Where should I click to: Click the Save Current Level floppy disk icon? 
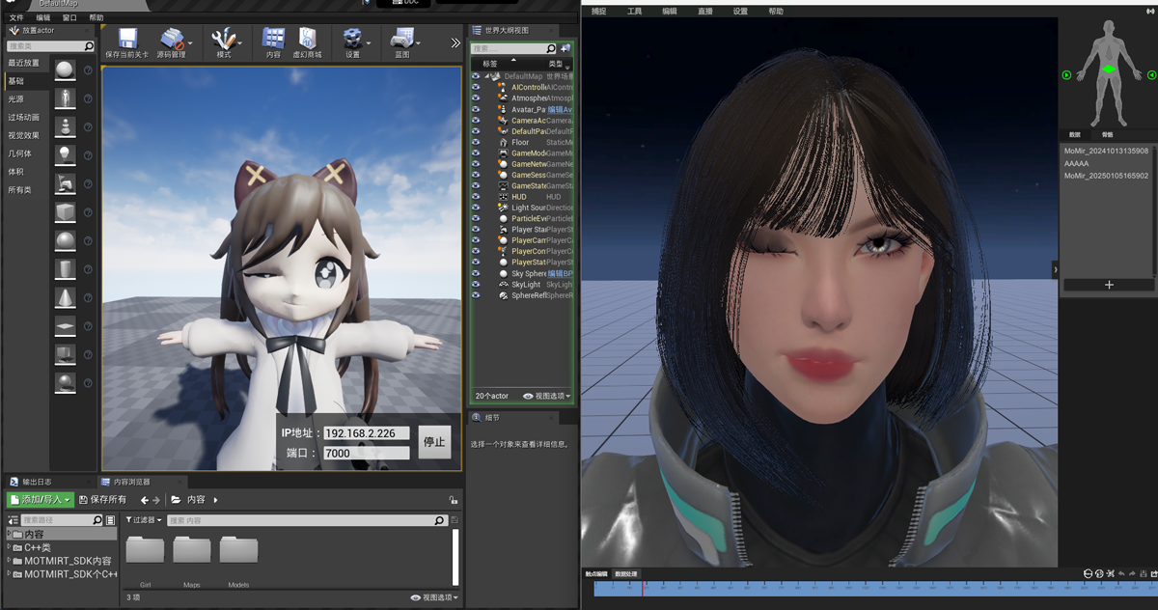(x=125, y=40)
